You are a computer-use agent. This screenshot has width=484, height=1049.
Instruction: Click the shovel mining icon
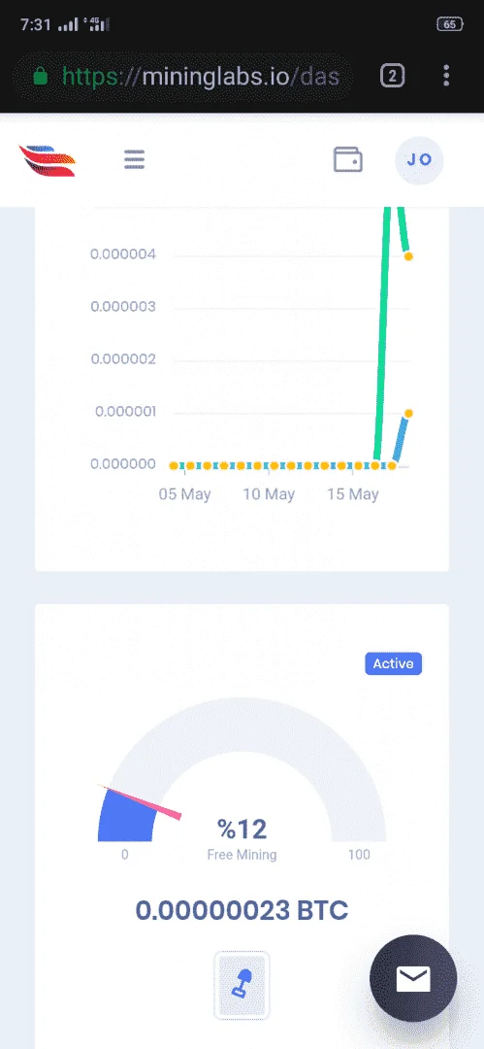[x=242, y=985]
